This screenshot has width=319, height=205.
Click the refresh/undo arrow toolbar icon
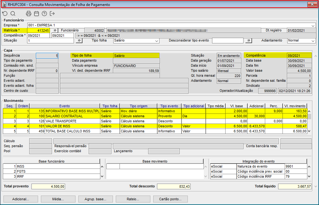pos(5,14)
